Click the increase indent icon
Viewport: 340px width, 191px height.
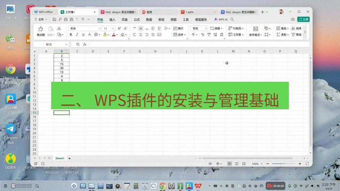[159, 28]
